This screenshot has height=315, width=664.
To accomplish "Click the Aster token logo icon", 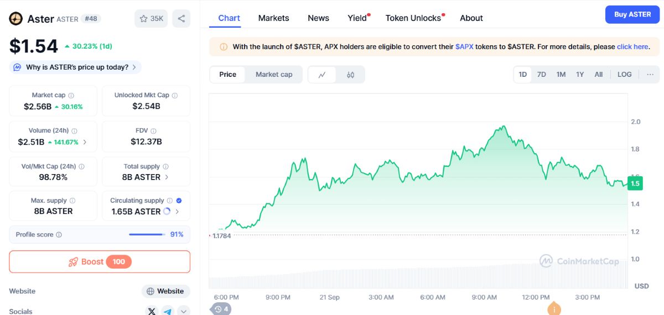I will click(15, 19).
